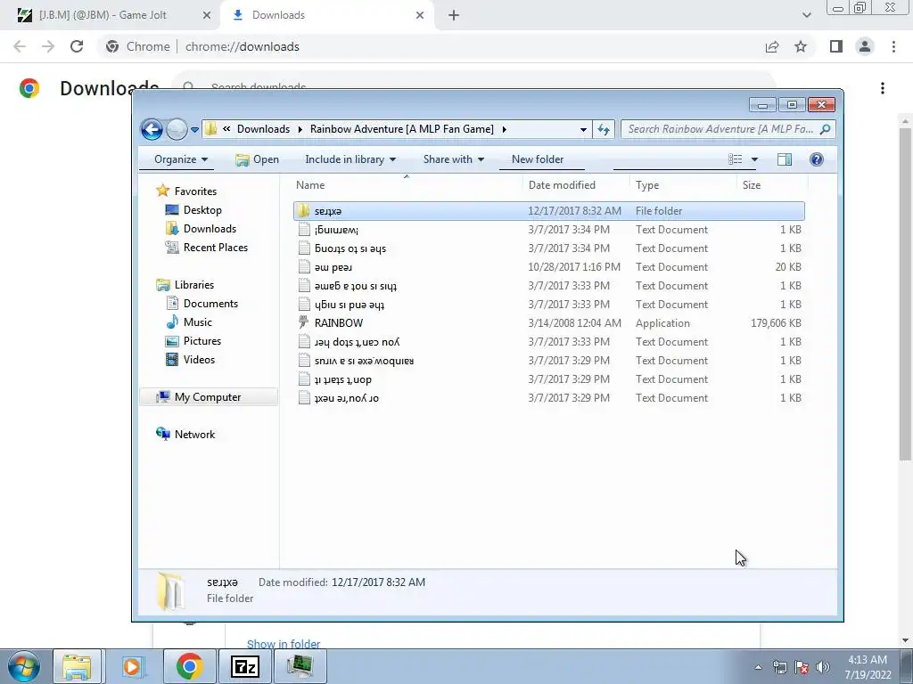Open the Pictures library
Screen dimensions: 913x684
point(193,341)
